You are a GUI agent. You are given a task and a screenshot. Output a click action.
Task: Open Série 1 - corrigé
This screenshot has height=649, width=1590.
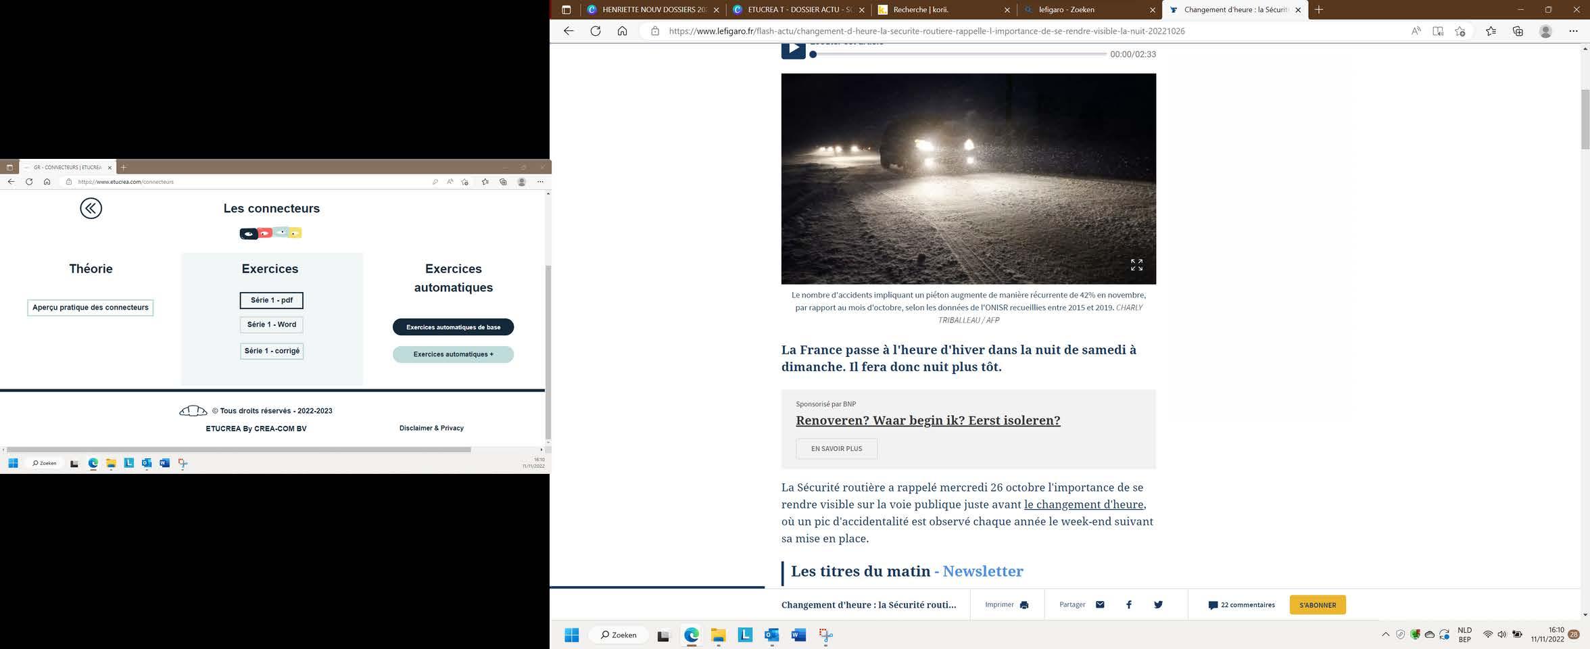pos(272,351)
